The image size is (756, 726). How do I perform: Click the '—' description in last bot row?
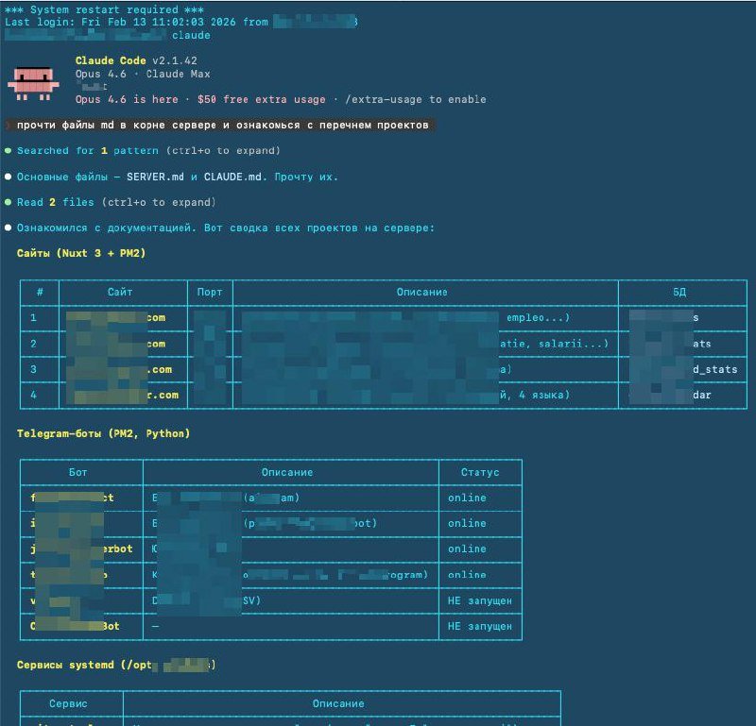click(x=155, y=626)
